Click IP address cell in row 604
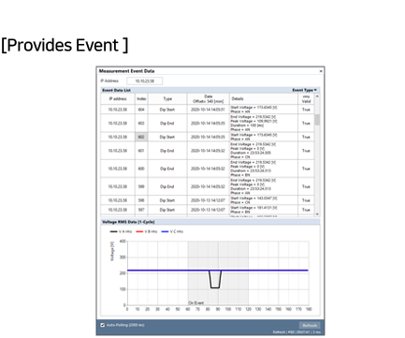Viewport: 405px width, 338px height. click(x=118, y=110)
